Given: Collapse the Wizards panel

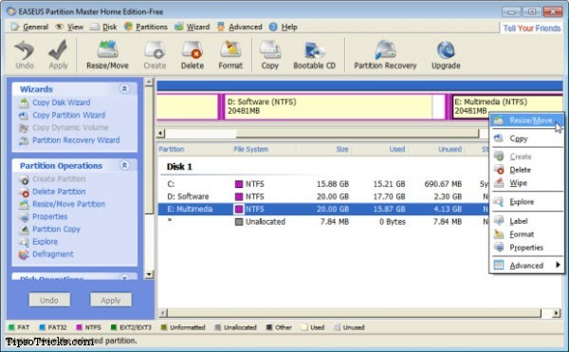Looking at the screenshot, I should coord(124,88).
